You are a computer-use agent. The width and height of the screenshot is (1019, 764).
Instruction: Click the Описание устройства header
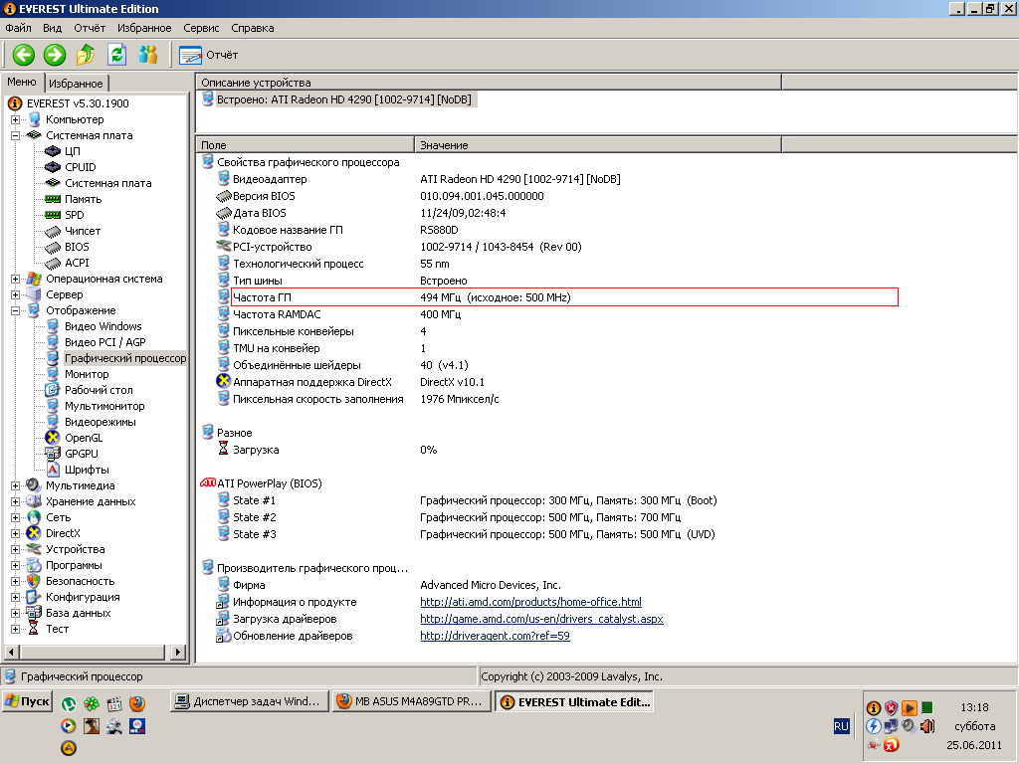click(x=489, y=83)
